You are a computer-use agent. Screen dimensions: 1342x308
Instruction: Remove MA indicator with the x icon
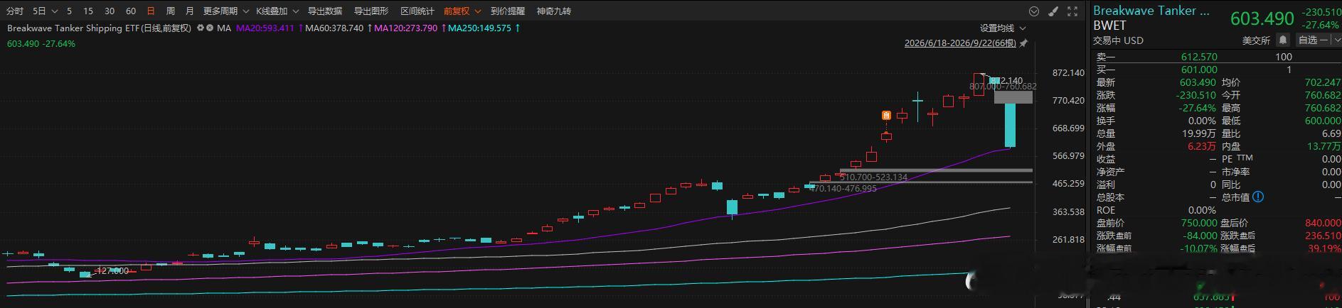(210, 28)
